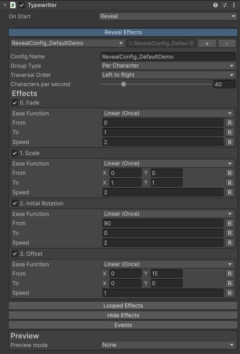The width and height of the screenshot is (240, 354).
Task: Reset Scale Speed with R button
Action: tap(230, 193)
